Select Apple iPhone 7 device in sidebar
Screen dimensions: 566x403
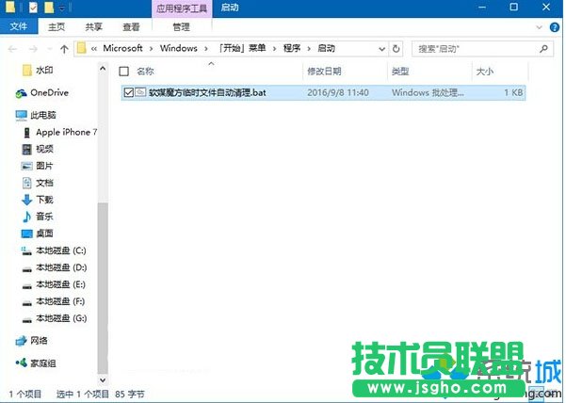65,132
